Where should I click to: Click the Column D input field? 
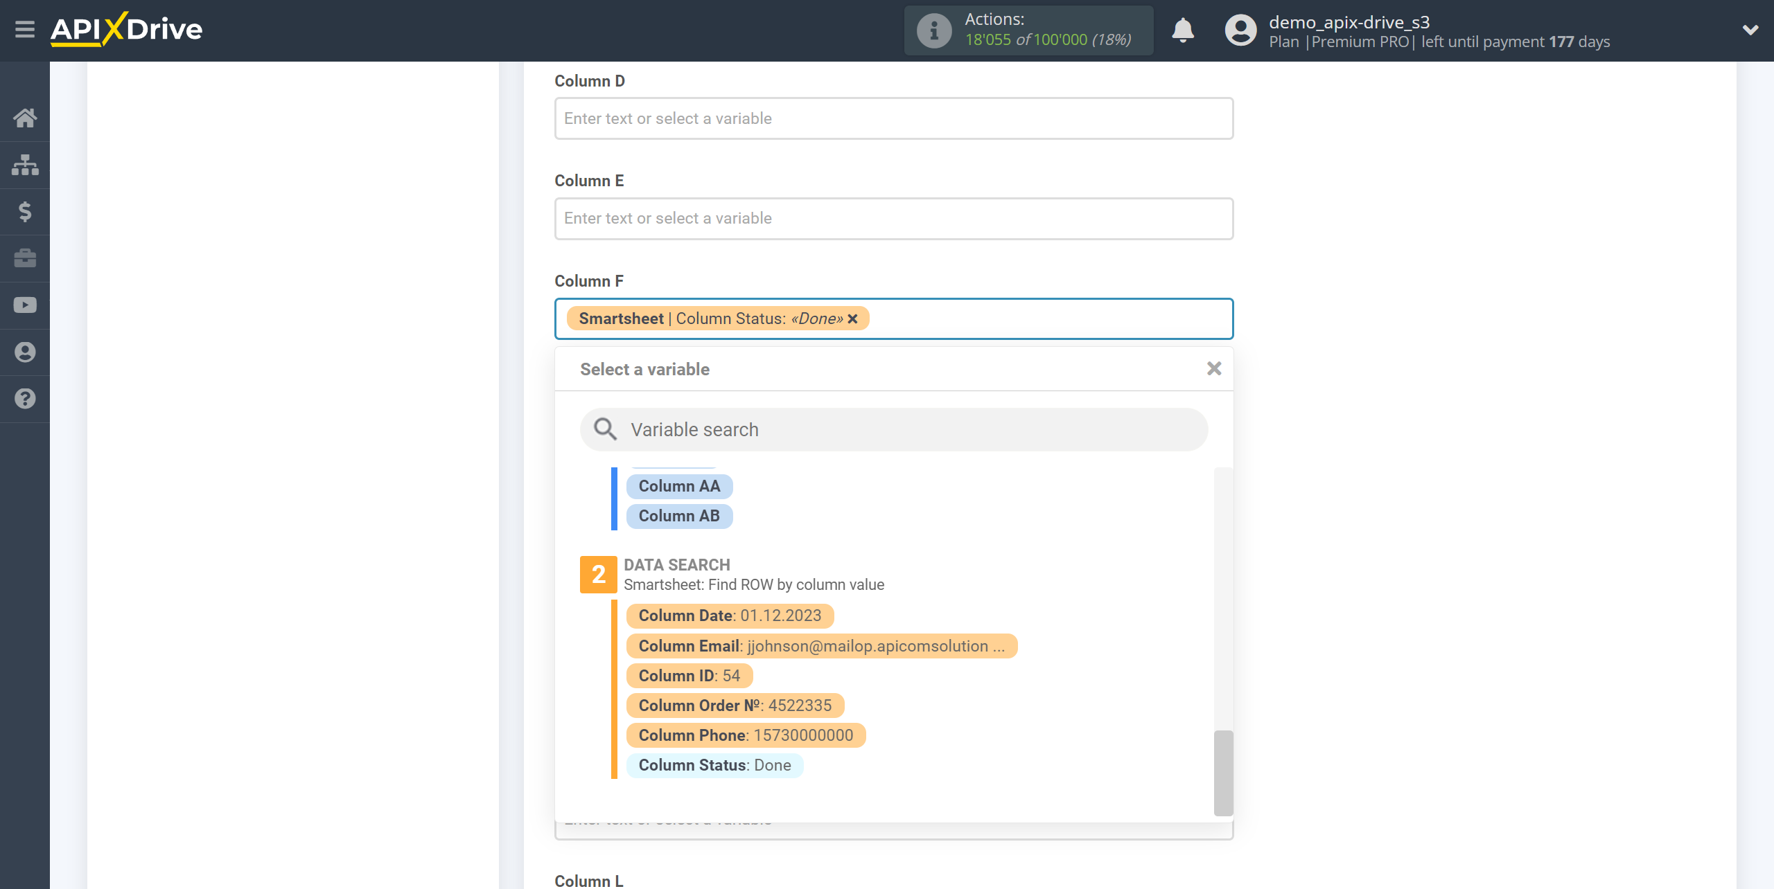894,118
